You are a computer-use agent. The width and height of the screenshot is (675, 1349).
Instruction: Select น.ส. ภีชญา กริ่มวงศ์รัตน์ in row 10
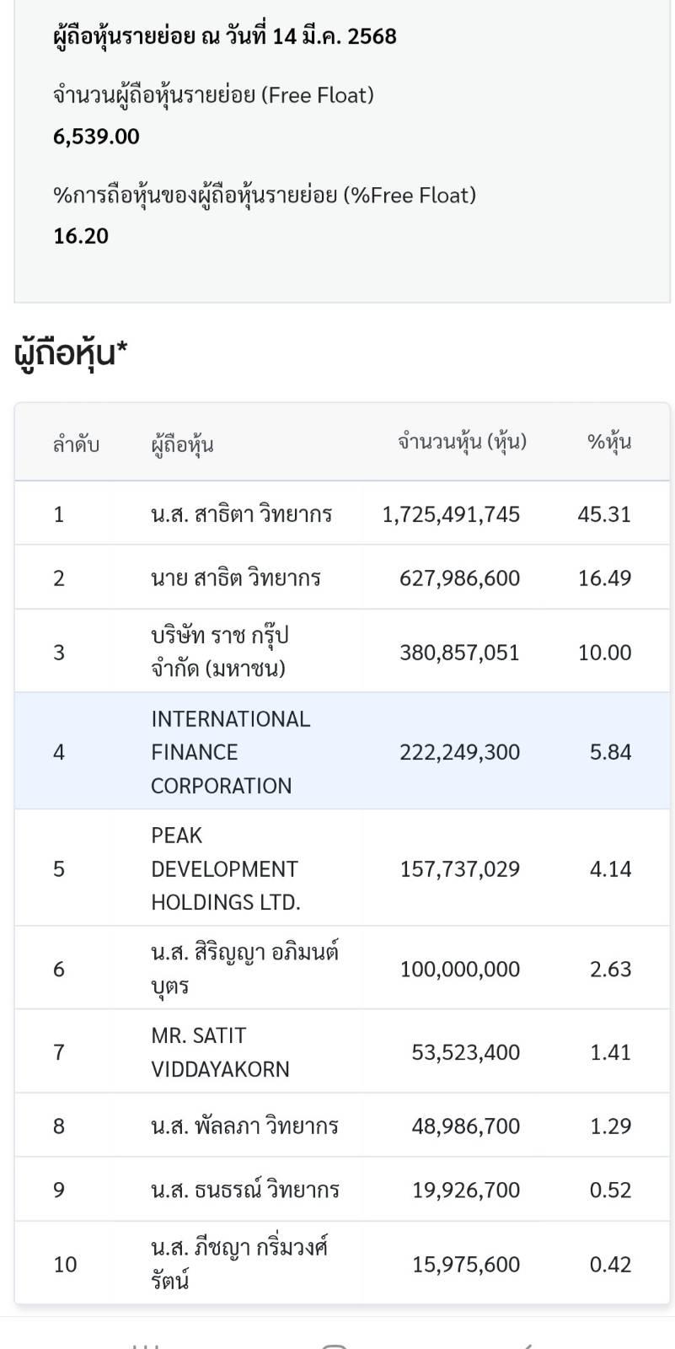239,1264
